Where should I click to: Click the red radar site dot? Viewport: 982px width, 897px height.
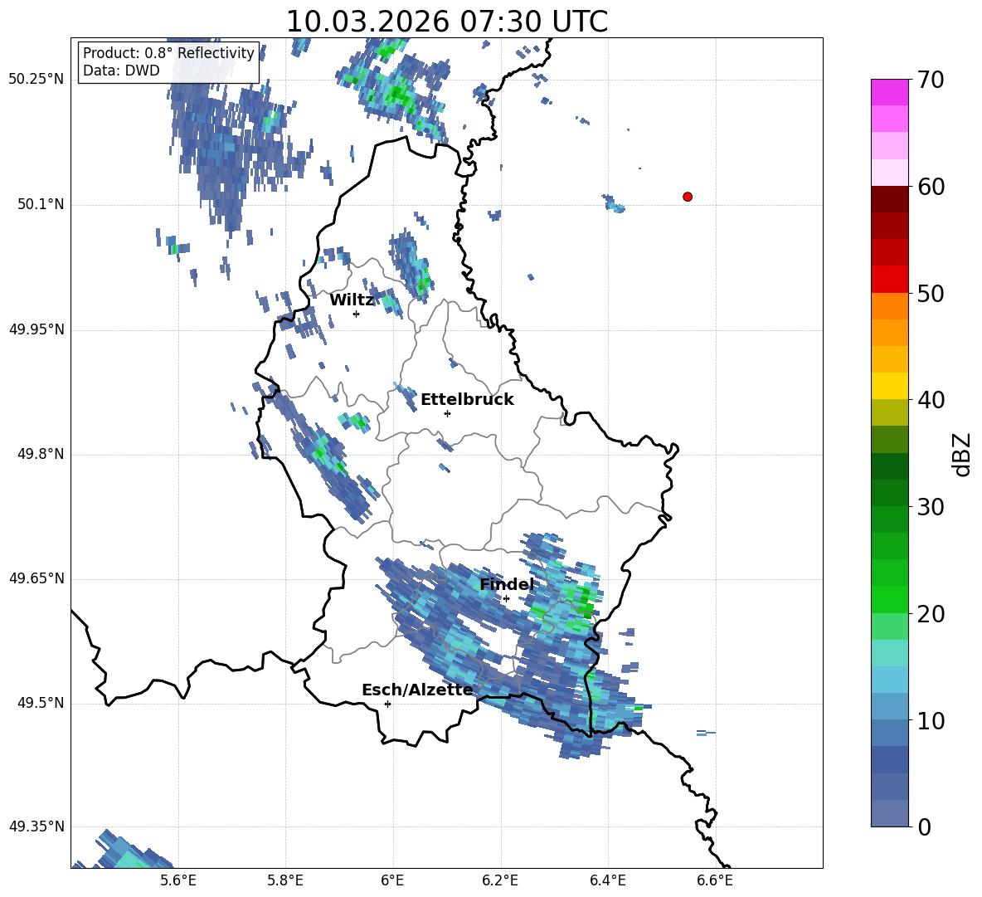pyautogui.click(x=688, y=197)
